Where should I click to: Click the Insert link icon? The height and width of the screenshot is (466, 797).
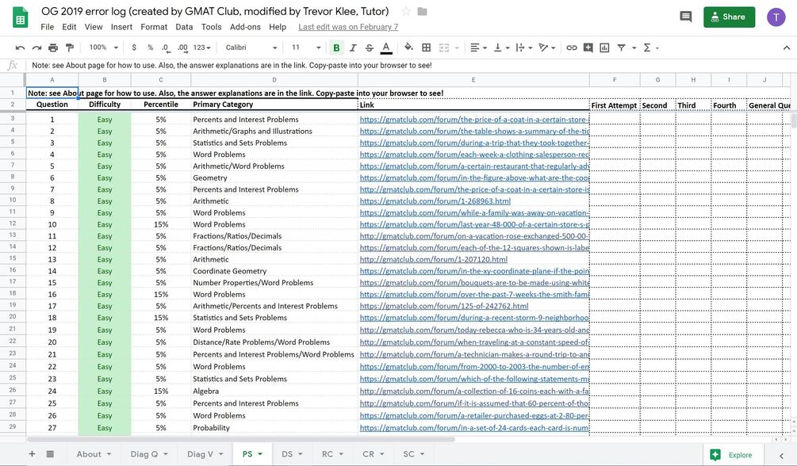point(572,48)
